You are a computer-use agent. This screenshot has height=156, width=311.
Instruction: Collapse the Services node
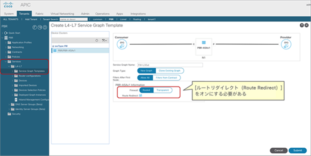[6, 61]
